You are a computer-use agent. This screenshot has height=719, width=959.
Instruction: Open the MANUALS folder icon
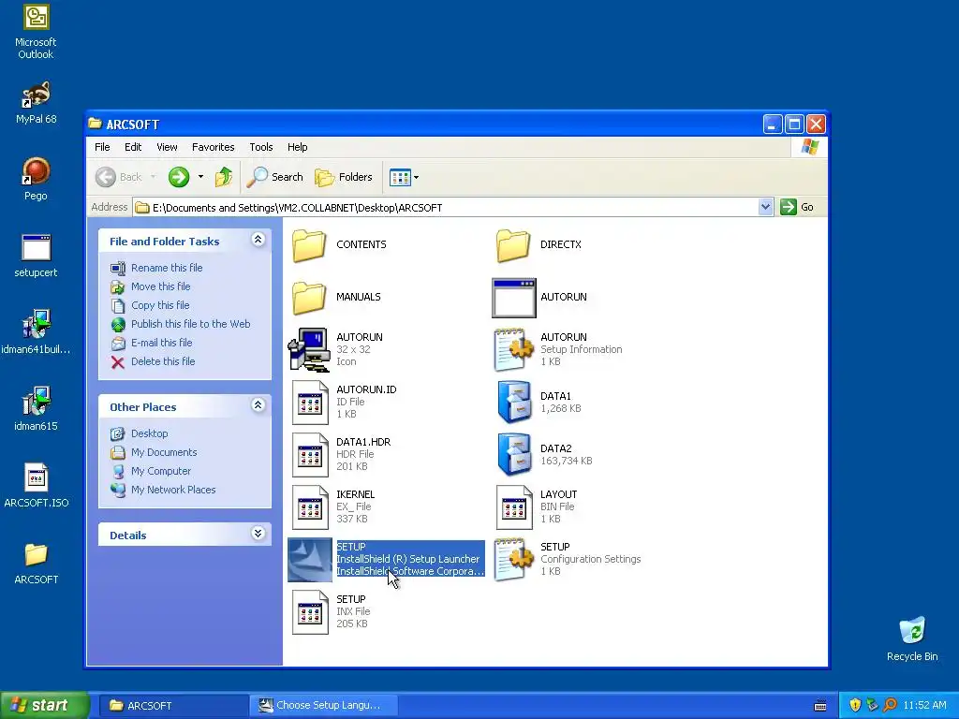tap(309, 297)
